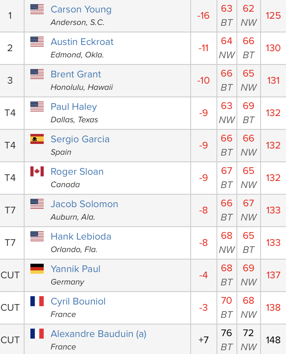View Roger Sloan's player details
The height and width of the screenshot is (354, 286).
point(77,171)
